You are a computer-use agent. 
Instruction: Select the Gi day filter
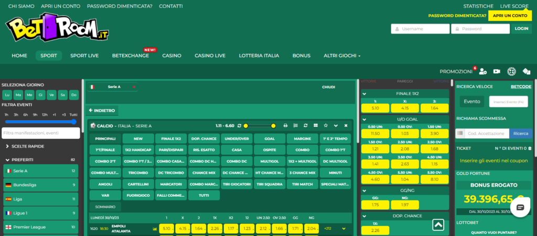coord(40,95)
